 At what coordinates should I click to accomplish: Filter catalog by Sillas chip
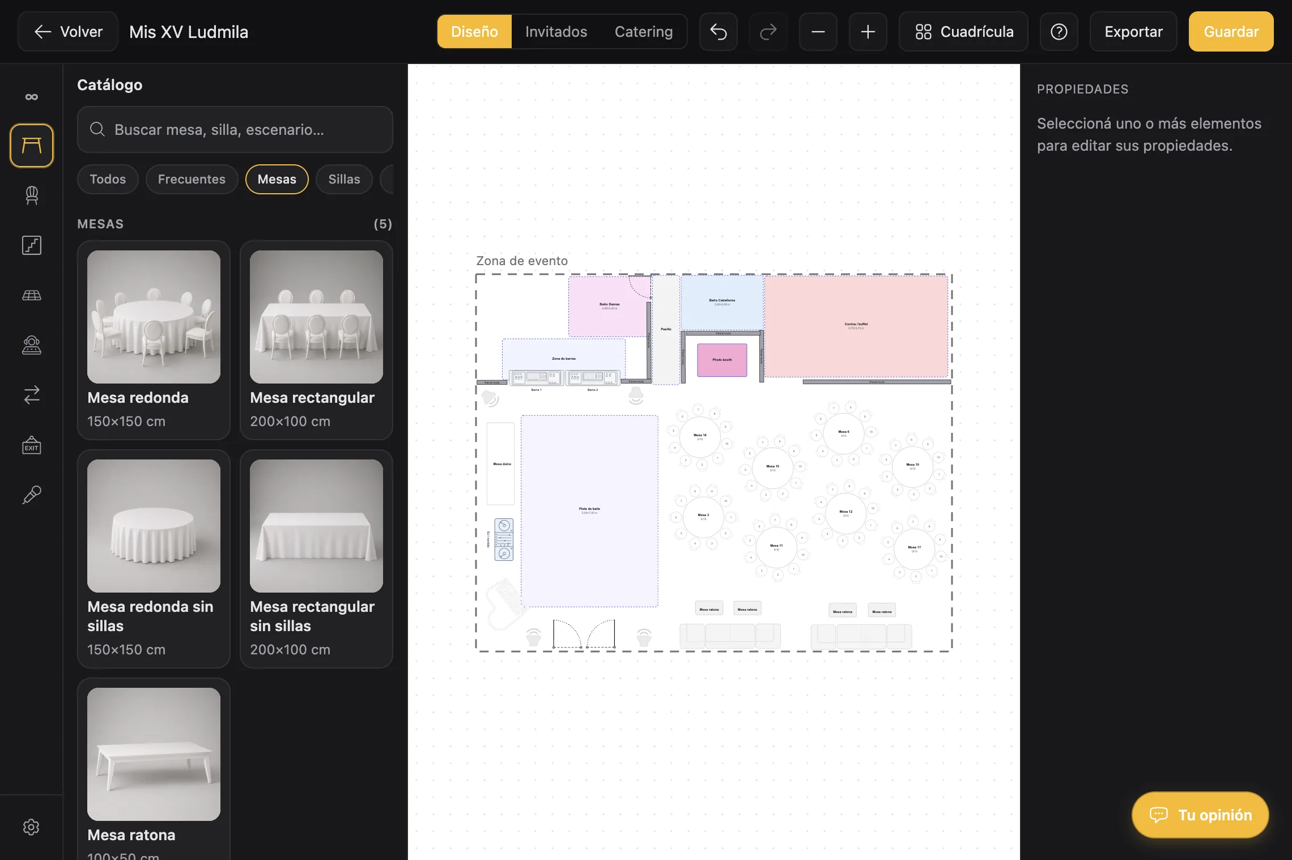coord(344,179)
